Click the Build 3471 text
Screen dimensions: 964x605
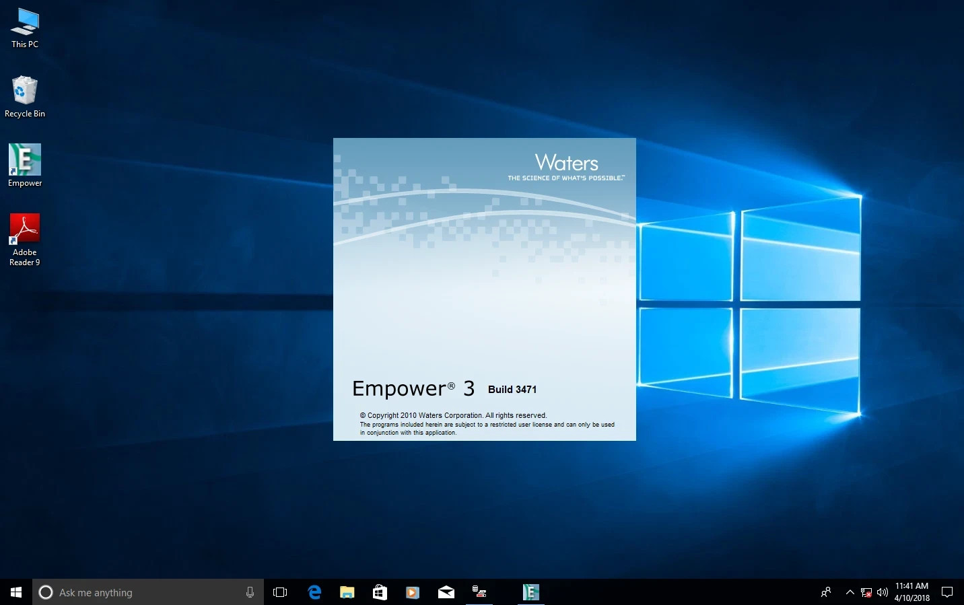pos(512,390)
